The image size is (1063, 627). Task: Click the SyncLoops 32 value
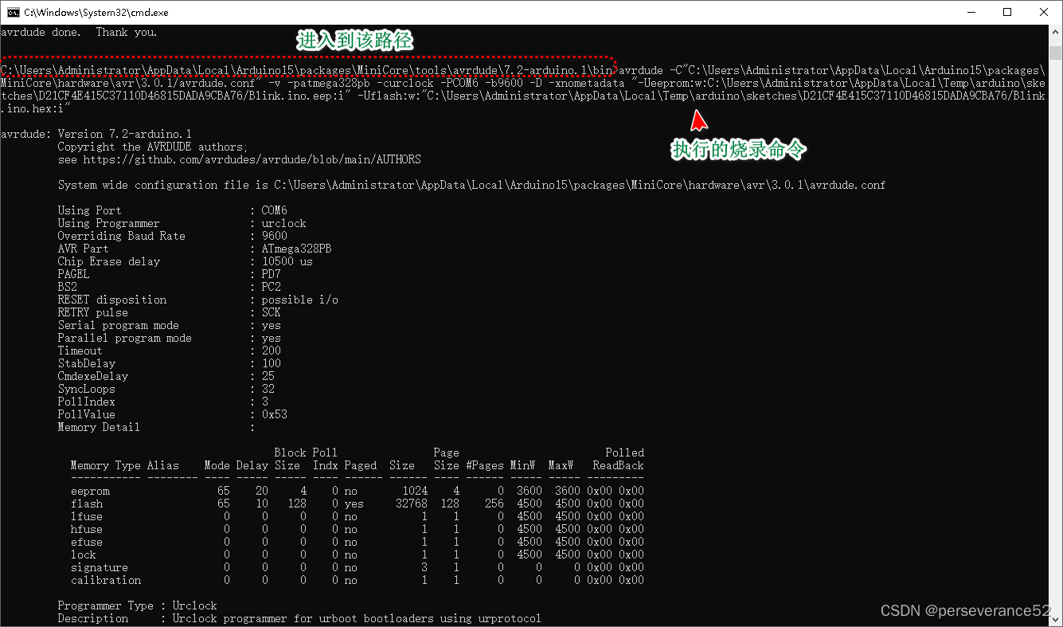coord(268,389)
